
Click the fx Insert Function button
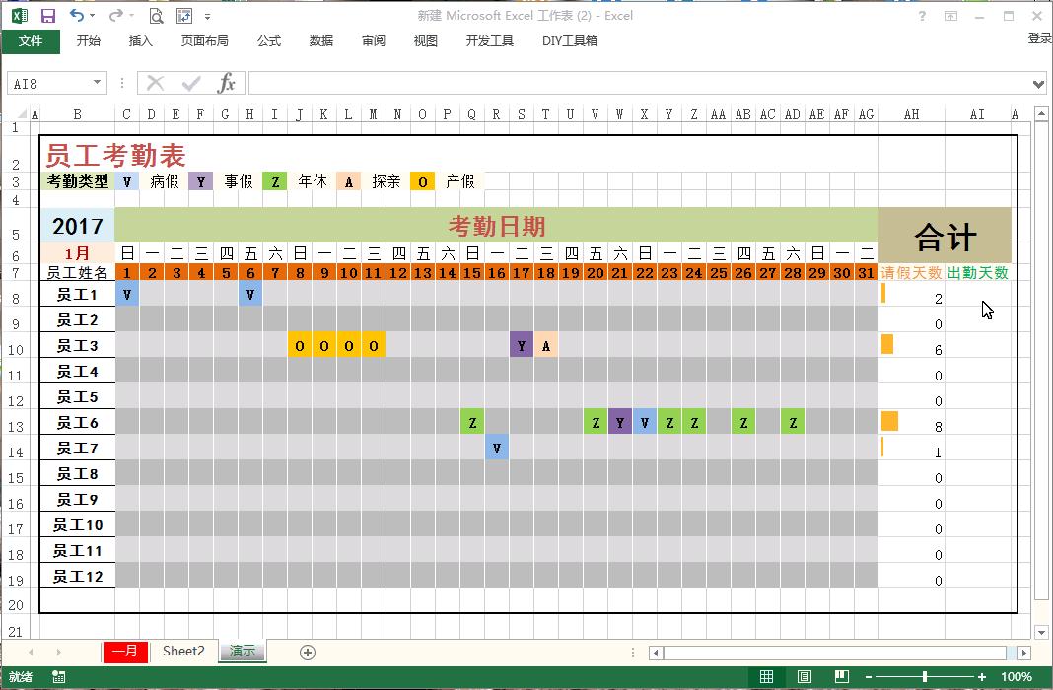(x=225, y=83)
